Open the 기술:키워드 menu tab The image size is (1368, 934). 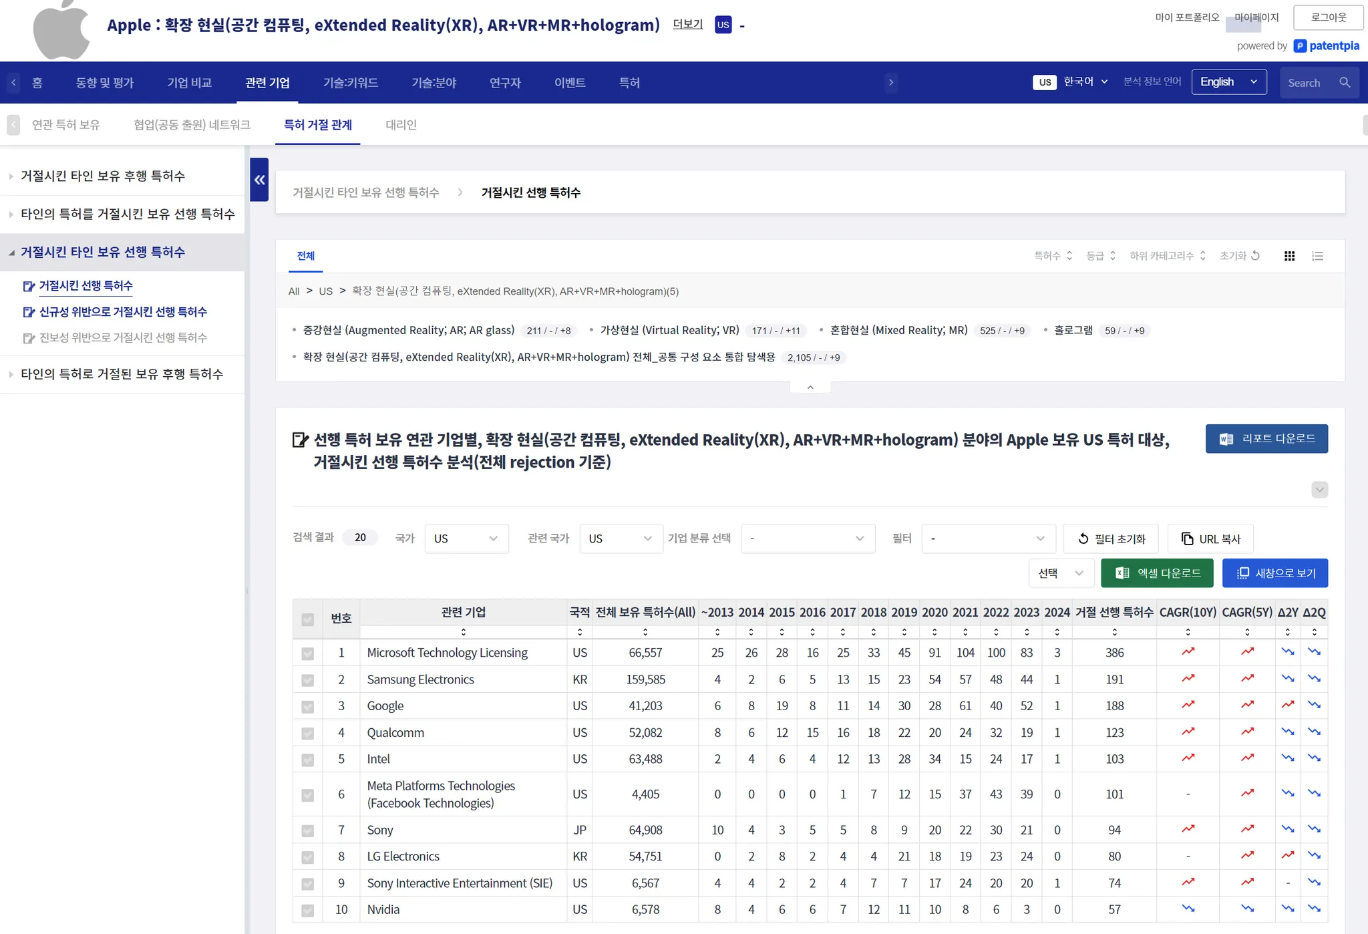[350, 83]
